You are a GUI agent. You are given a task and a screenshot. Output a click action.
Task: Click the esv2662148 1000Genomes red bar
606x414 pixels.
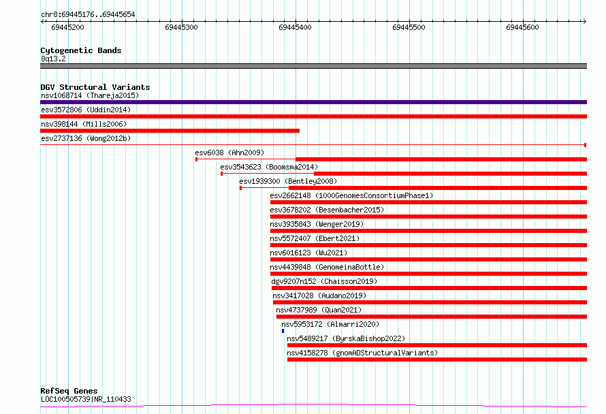(428, 202)
